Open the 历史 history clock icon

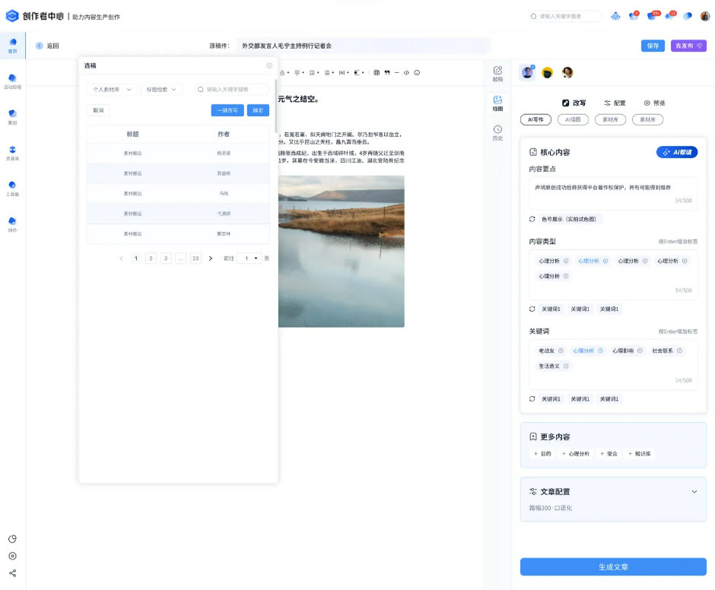[497, 132]
